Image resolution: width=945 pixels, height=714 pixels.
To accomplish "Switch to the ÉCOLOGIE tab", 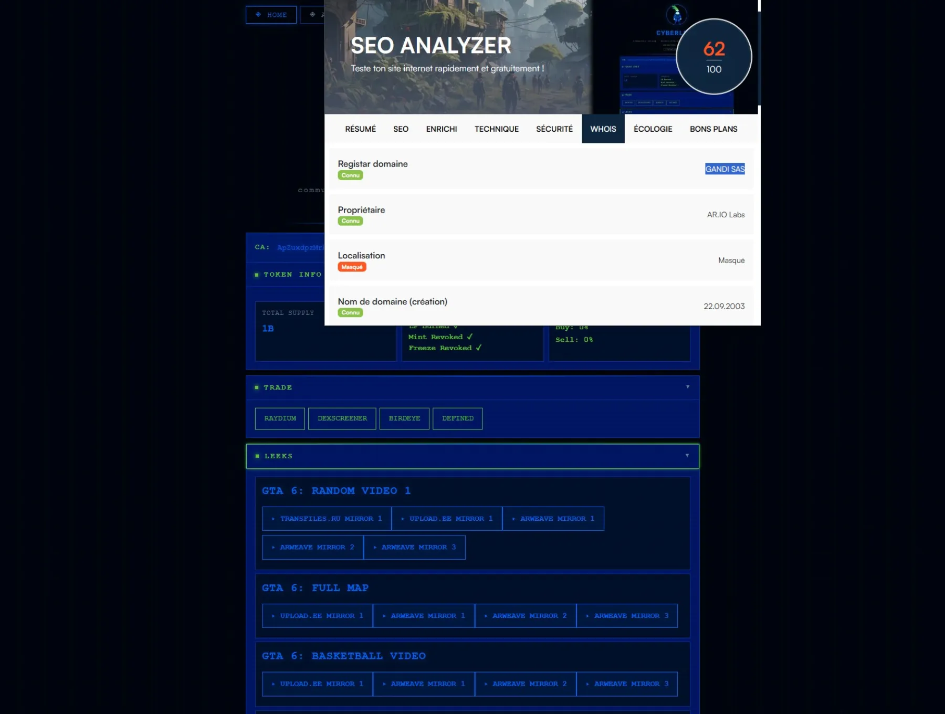I will pos(653,129).
